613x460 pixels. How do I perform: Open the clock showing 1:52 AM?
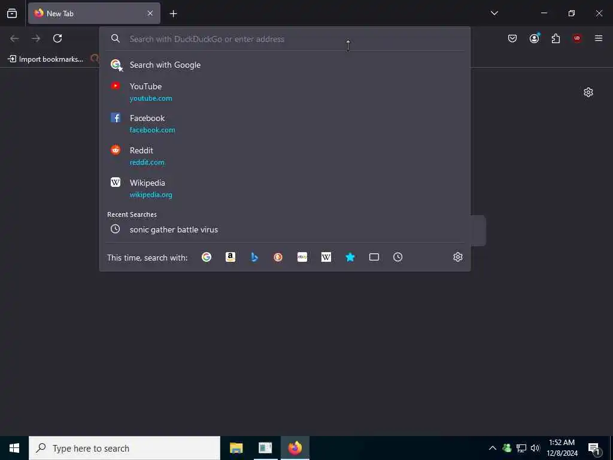pos(562,448)
